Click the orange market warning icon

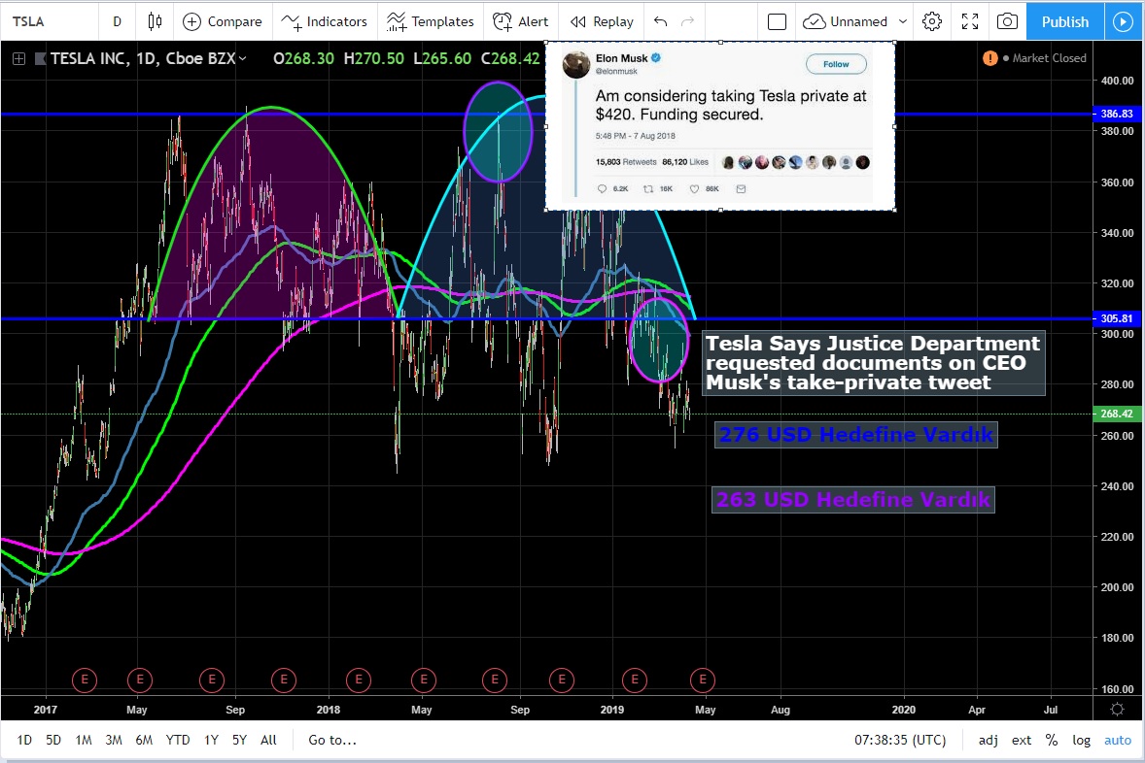tap(990, 58)
